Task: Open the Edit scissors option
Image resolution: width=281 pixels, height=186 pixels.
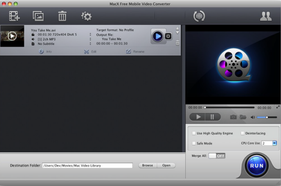Action: point(90,52)
